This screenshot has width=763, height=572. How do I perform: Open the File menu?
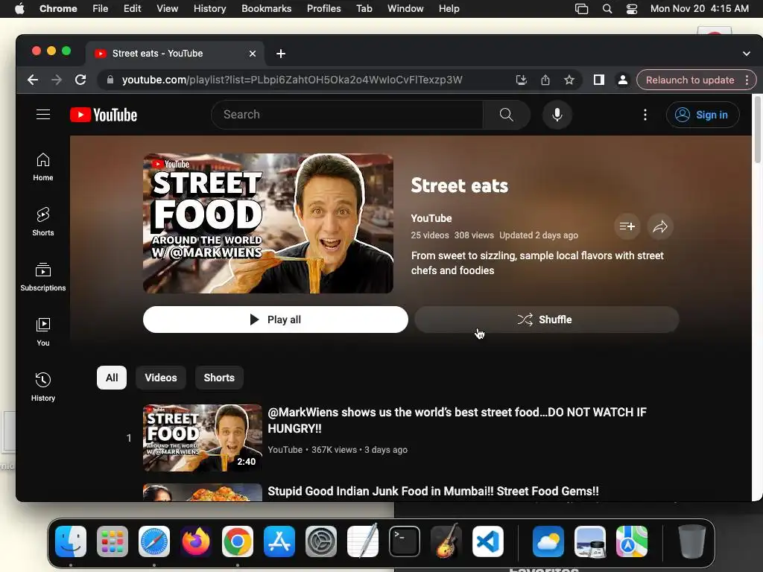click(101, 8)
